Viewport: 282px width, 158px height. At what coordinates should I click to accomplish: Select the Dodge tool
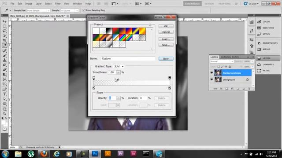click(4, 84)
